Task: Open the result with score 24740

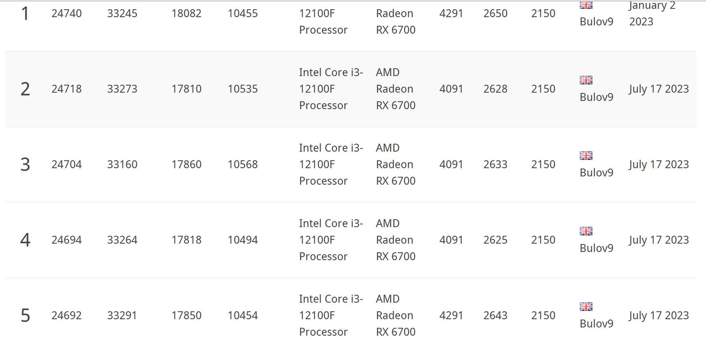Action: [x=67, y=14]
